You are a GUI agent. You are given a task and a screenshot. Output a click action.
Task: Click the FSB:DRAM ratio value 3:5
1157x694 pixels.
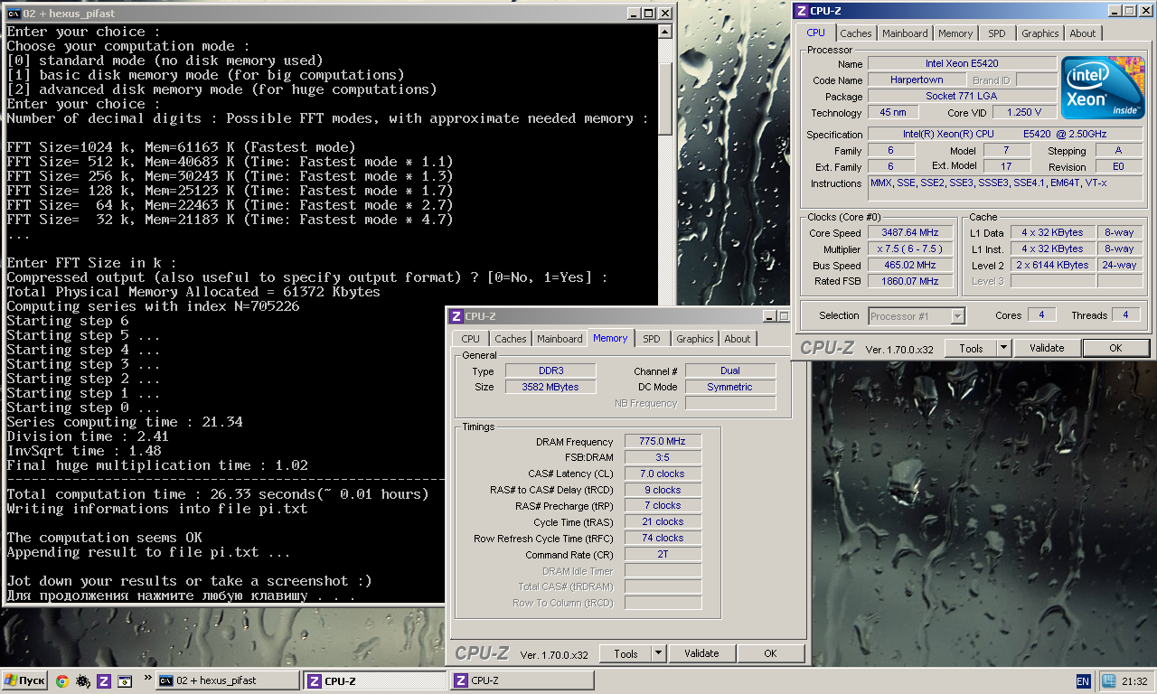[663, 458]
